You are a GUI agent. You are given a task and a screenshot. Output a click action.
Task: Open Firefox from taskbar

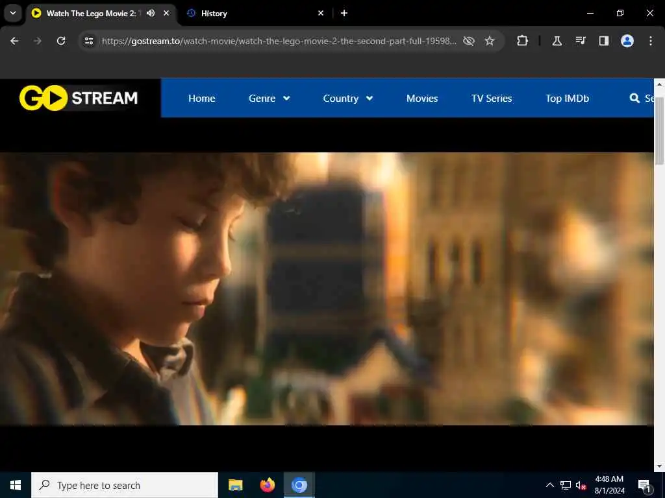pyautogui.click(x=267, y=485)
